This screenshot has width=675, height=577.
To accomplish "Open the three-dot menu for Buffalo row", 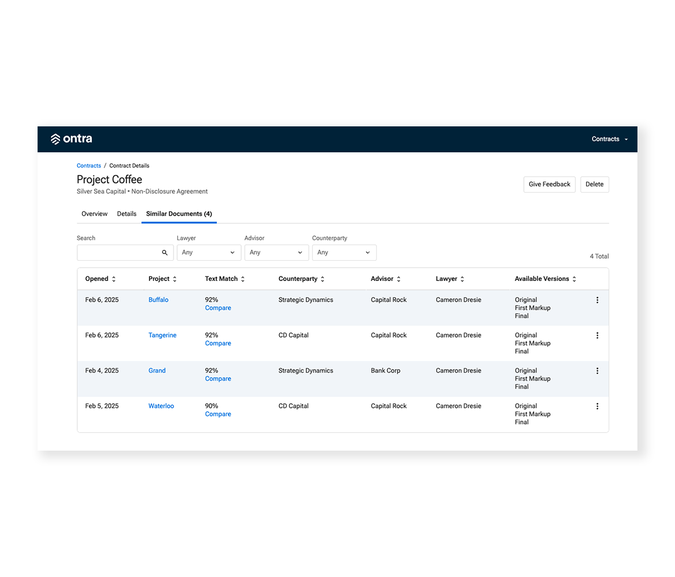I will click(597, 300).
